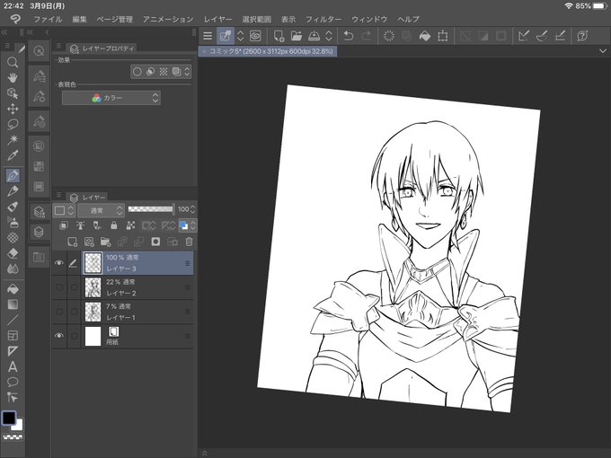Select the Balloon tool
The image size is (611, 458).
pos(13,382)
